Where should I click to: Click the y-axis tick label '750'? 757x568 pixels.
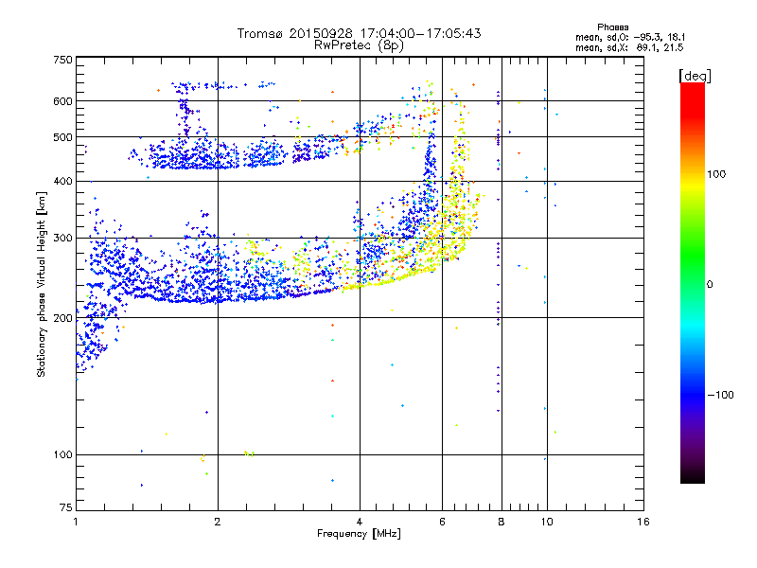(x=62, y=60)
